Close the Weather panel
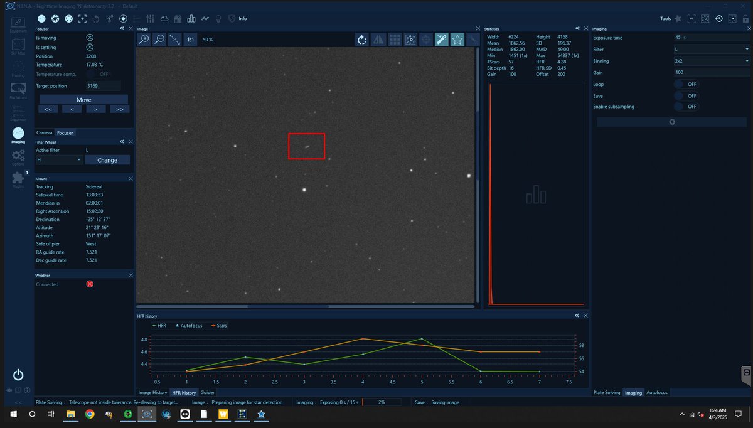This screenshot has width=753, height=428. click(131, 275)
